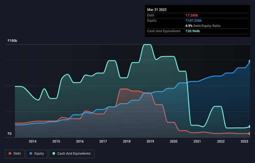The width and height of the screenshot is (255, 163).
Task: Click the teal Cash And Equivalents legend dot
Action: tap(54, 153)
